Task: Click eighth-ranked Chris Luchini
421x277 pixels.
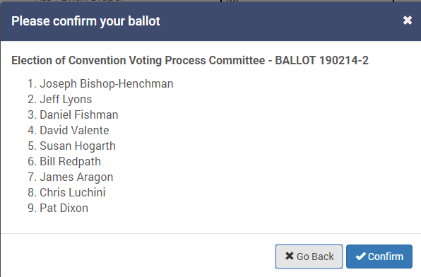Action: coord(73,193)
